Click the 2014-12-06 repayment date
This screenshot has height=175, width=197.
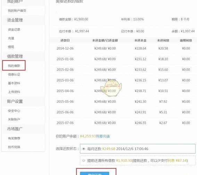pos(65,48)
